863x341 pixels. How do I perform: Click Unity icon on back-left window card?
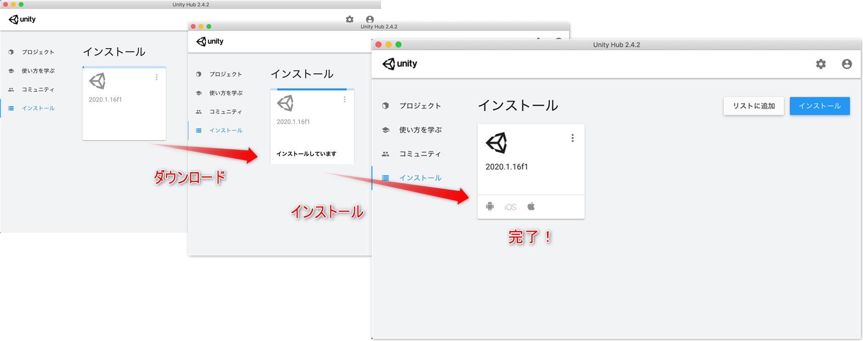97,81
